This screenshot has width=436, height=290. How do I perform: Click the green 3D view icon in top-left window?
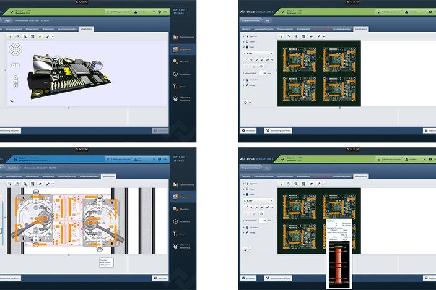[x=40, y=36]
